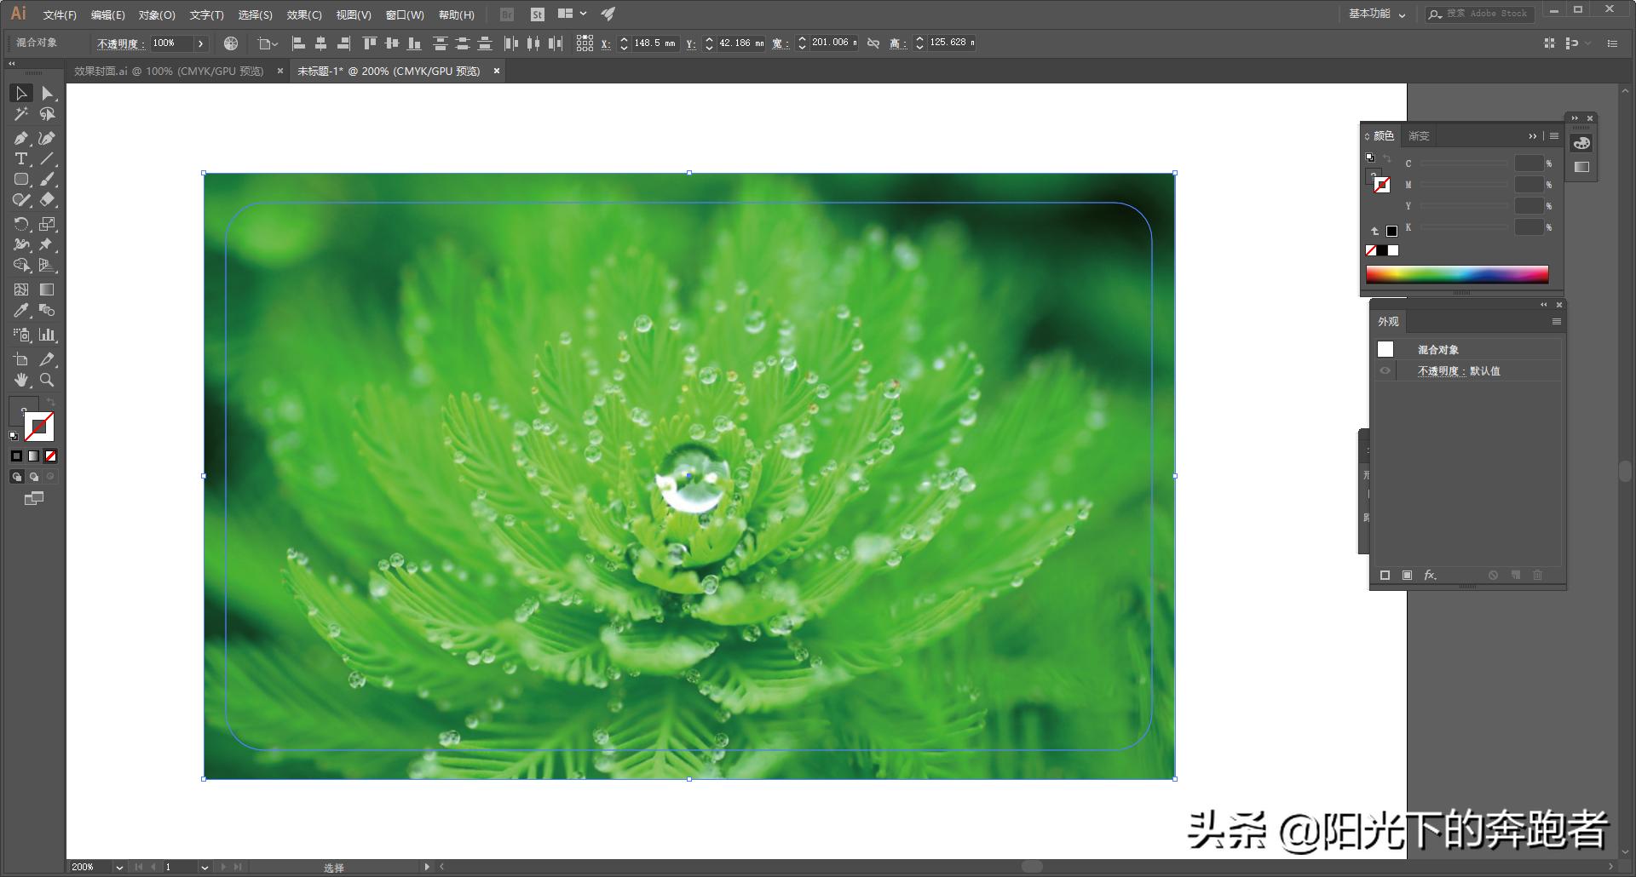Select the Hand tool
This screenshot has height=877, width=1636.
tap(21, 378)
